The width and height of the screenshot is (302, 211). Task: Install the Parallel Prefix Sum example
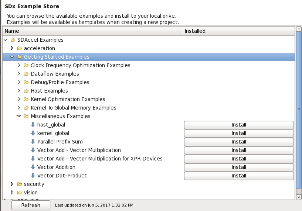click(239, 142)
